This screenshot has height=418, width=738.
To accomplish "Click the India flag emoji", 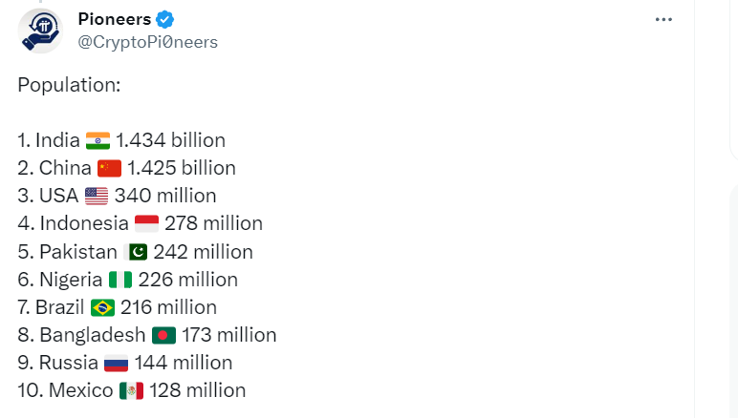I will point(98,141).
